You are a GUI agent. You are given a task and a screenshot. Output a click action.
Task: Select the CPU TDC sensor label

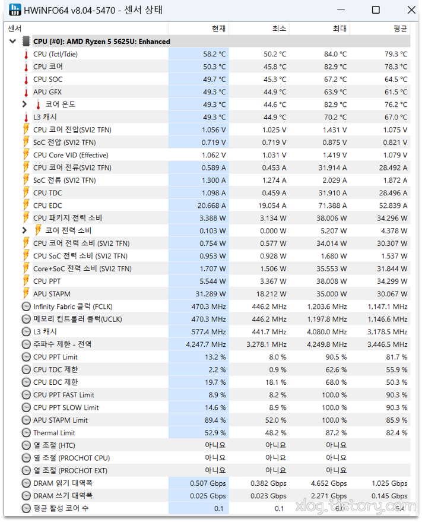[47, 193]
